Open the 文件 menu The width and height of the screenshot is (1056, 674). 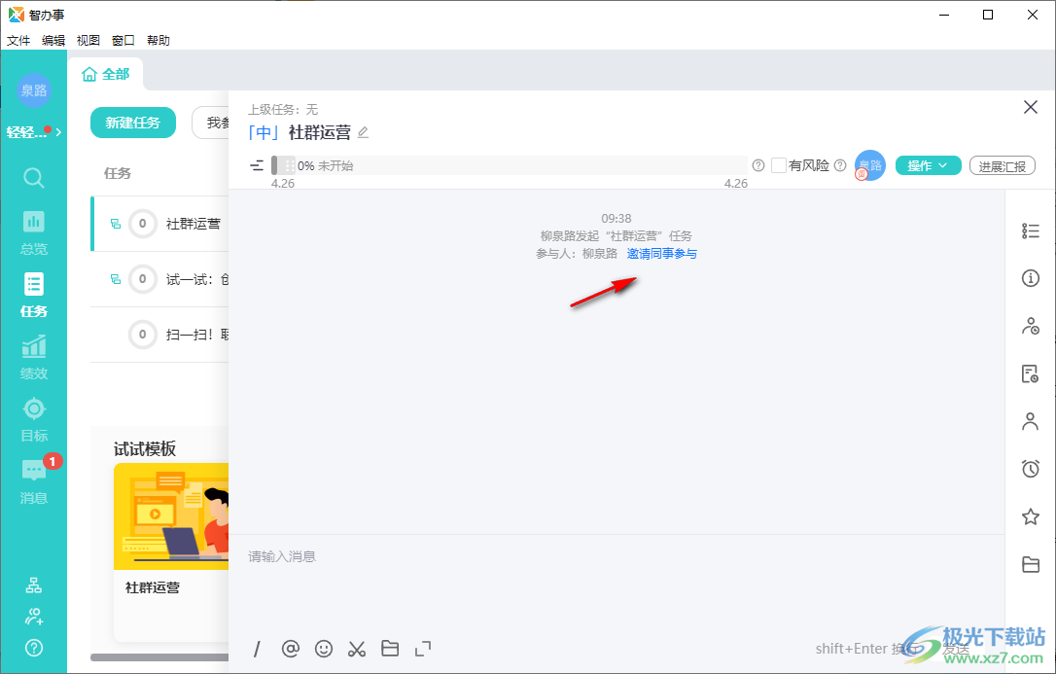click(18, 41)
